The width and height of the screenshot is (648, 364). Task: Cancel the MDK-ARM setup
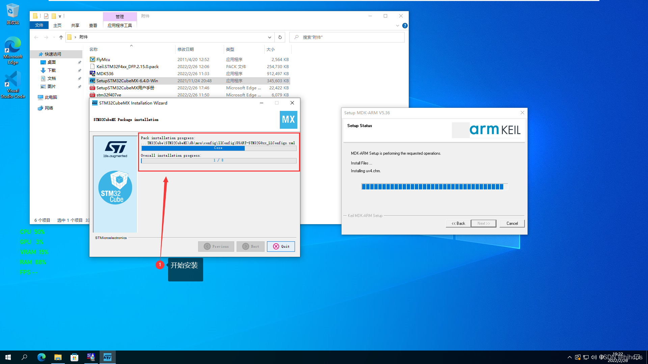pos(512,223)
